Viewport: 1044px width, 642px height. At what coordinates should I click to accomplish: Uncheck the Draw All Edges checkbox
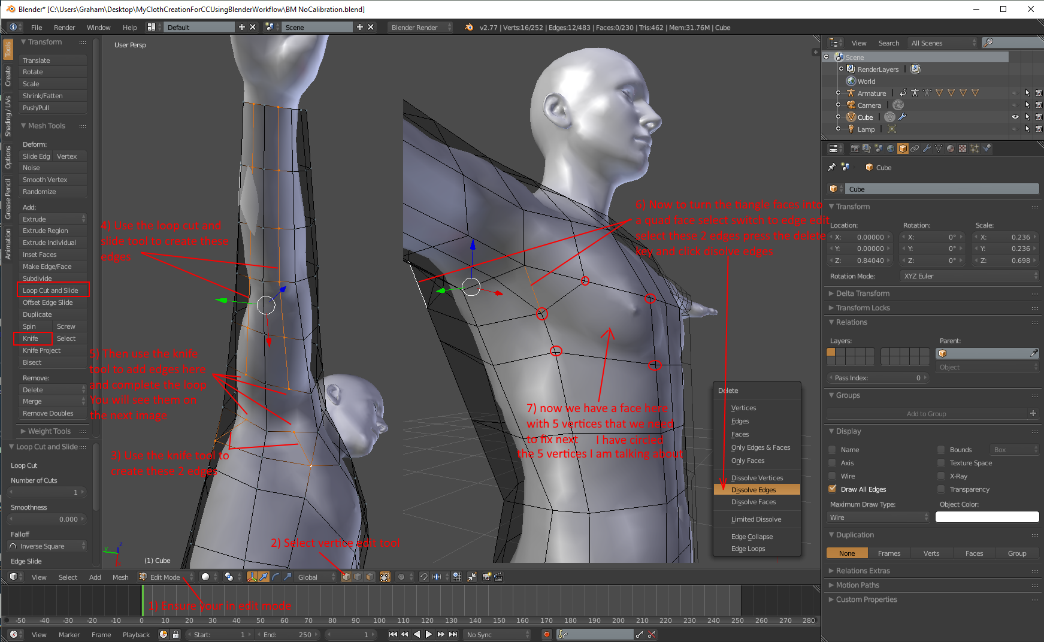tap(832, 489)
